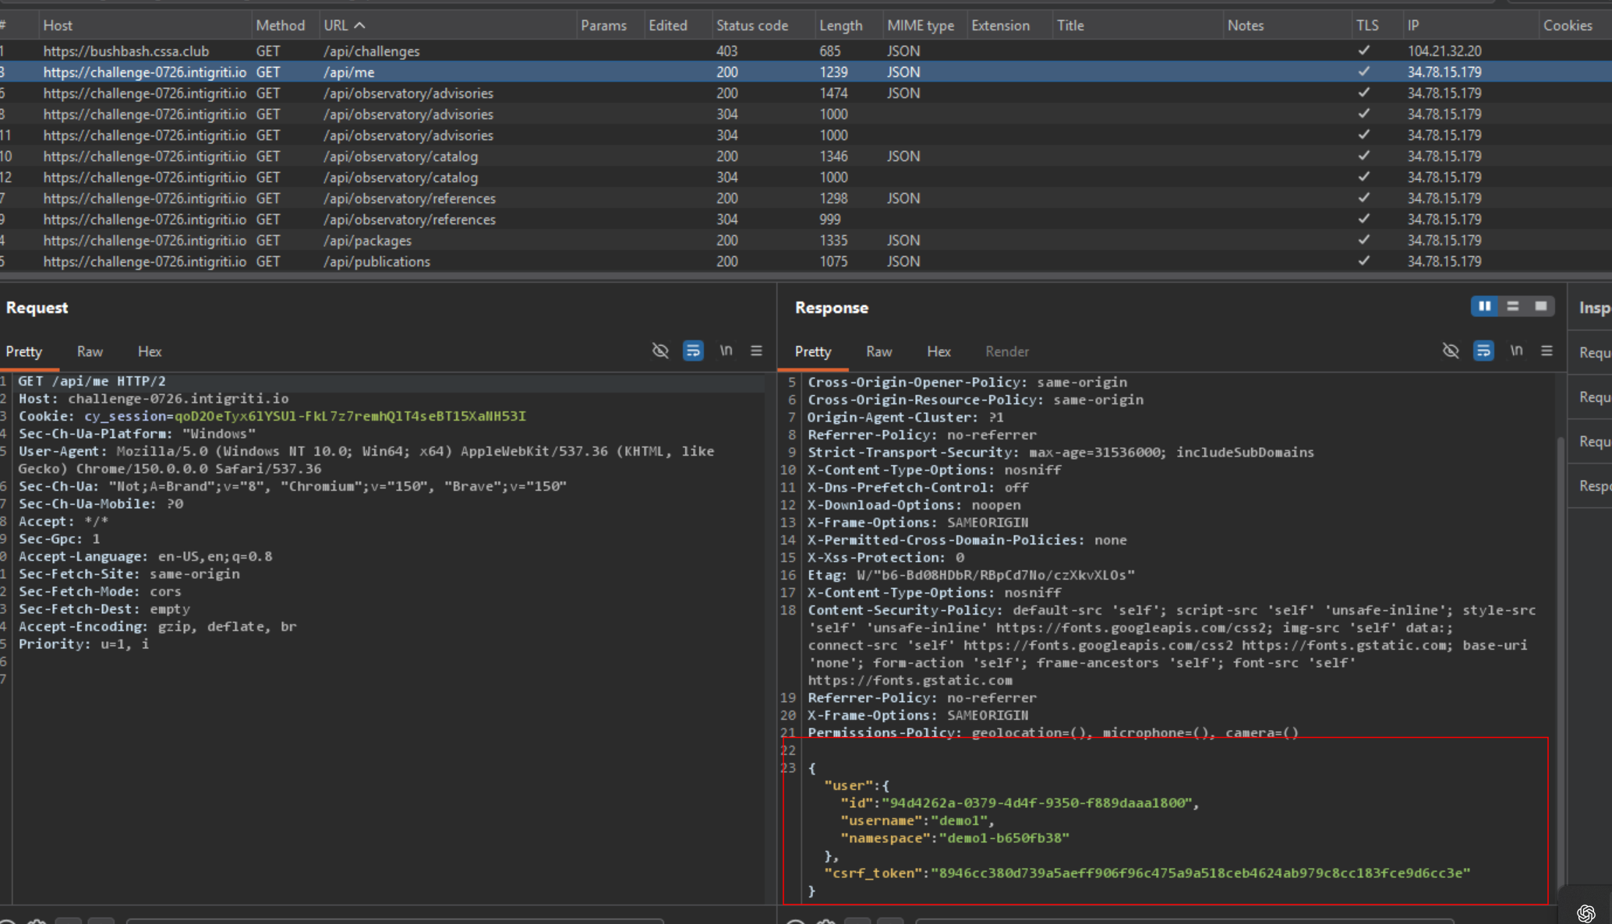Select side-by-side layout icon
Viewport: 1612px width, 924px height.
(1485, 306)
